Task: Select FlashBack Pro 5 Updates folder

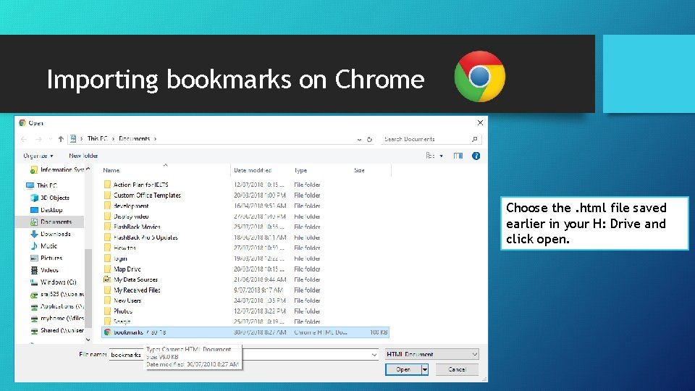Action: tap(146, 237)
